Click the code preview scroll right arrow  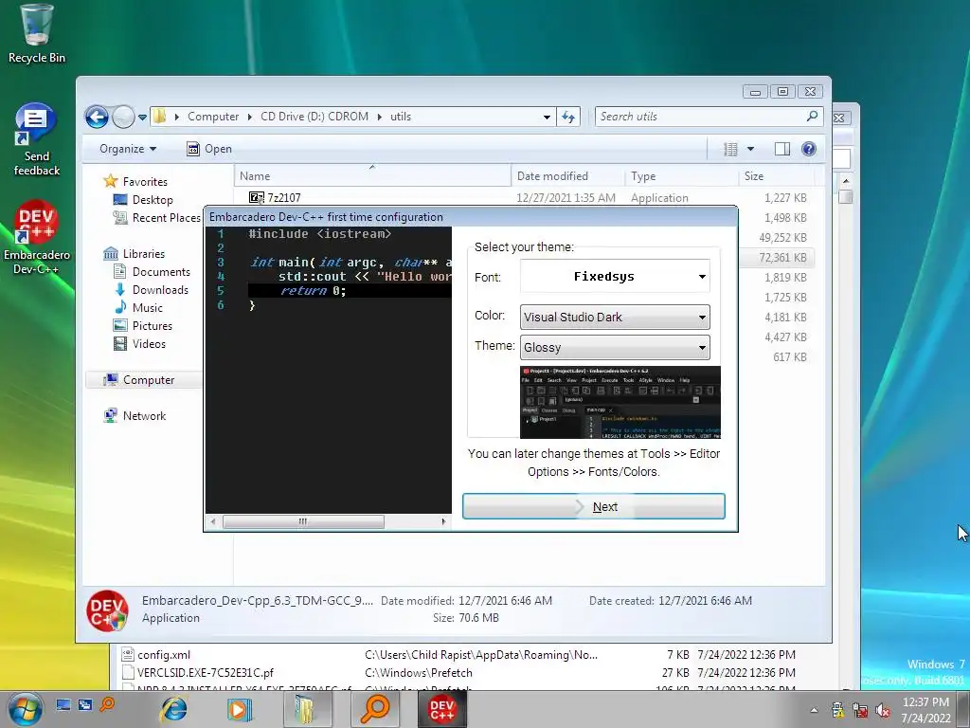point(443,522)
